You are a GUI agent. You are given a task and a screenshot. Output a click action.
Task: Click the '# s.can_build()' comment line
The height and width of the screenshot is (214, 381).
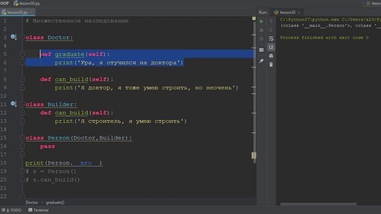[53, 180]
